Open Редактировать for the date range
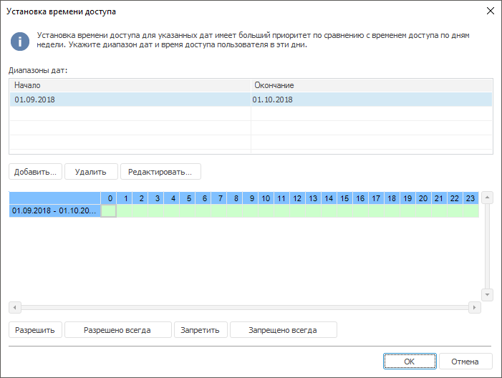The width and height of the screenshot is (502, 378). pos(160,172)
